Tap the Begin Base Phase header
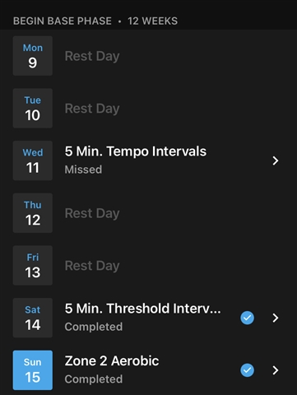The height and width of the screenshot is (395, 297). tap(95, 21)
